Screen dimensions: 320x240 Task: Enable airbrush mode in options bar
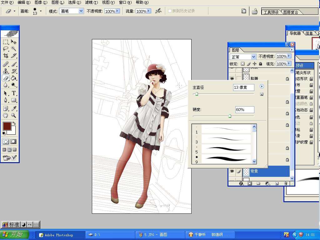click(158, 11)
